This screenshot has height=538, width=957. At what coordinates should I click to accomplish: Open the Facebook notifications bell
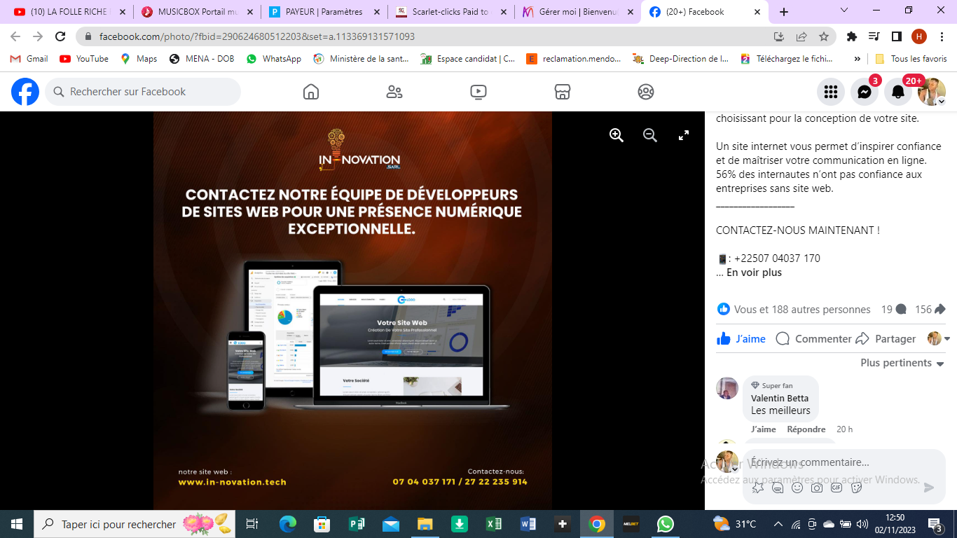point(897,92)
